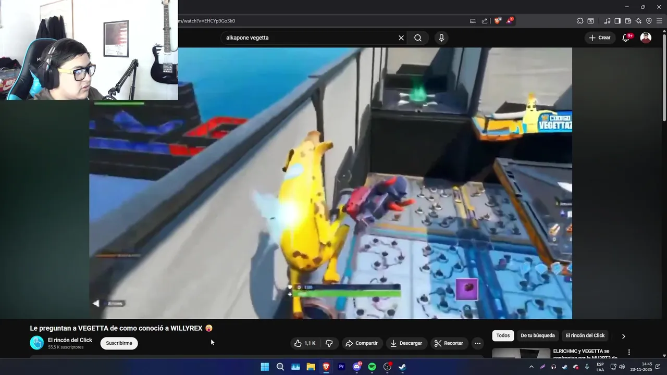Open the volume speaker tray icon

pos(622,367)
